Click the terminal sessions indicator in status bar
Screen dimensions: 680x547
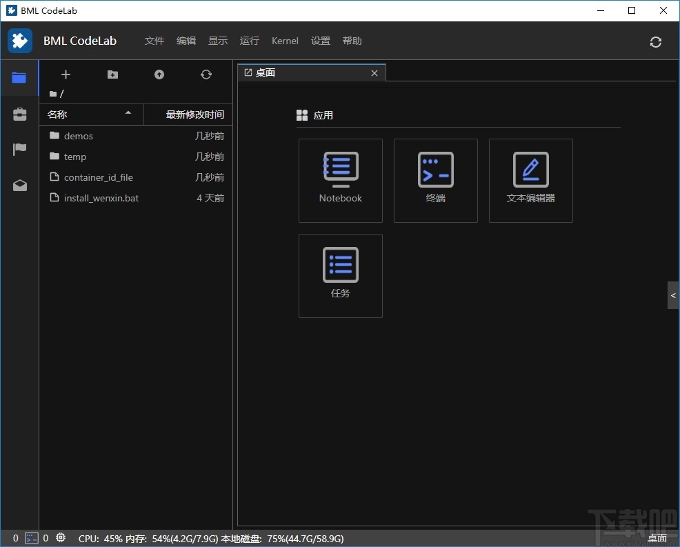point(31,538)
